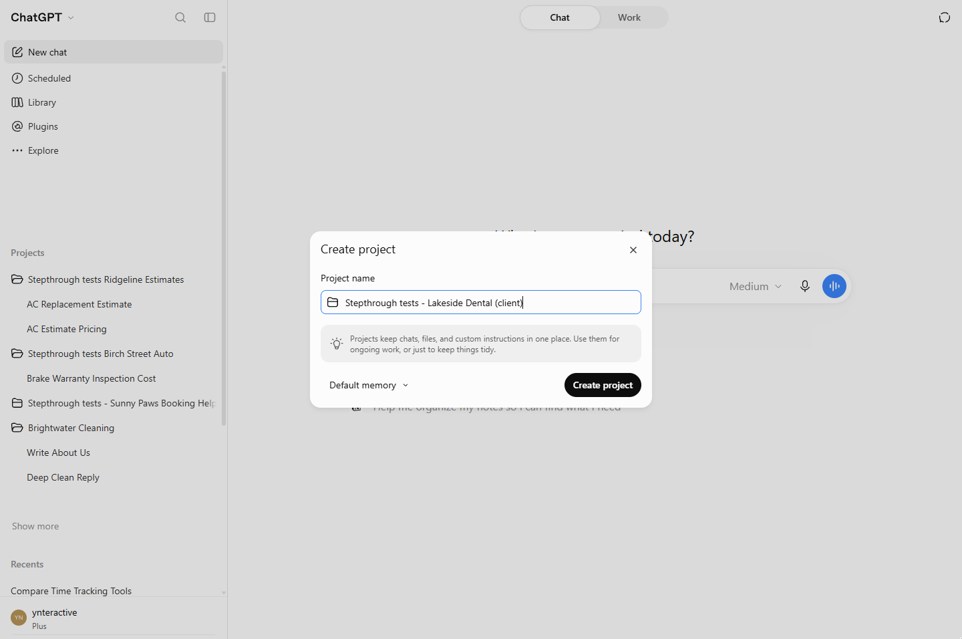
Task: Click the New chat pencil icon
Action: [17, 52]
